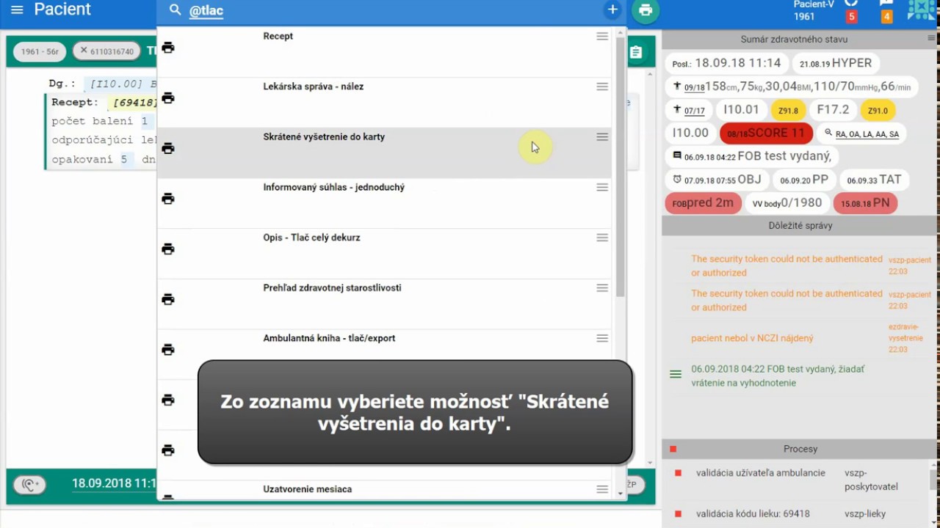
Task: Select Informovaný súhlas - jednoduchý
Action: pos(384,203)
